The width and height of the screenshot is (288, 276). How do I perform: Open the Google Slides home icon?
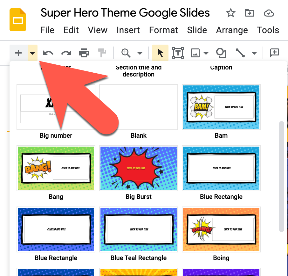(x=18, y=20)
